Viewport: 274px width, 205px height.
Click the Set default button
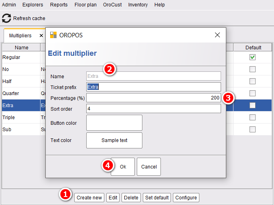157,198
